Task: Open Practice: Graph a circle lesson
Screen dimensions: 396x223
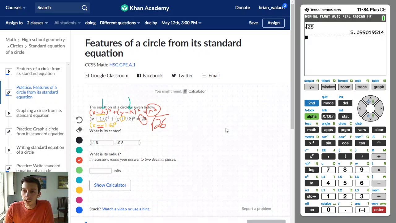Action: (40, 131)
